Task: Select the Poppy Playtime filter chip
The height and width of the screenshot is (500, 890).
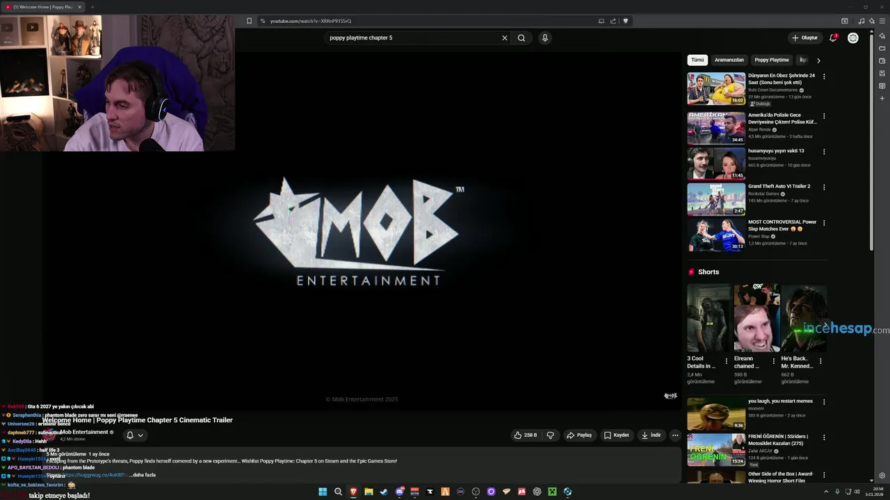Action: [x=772, y=60]
